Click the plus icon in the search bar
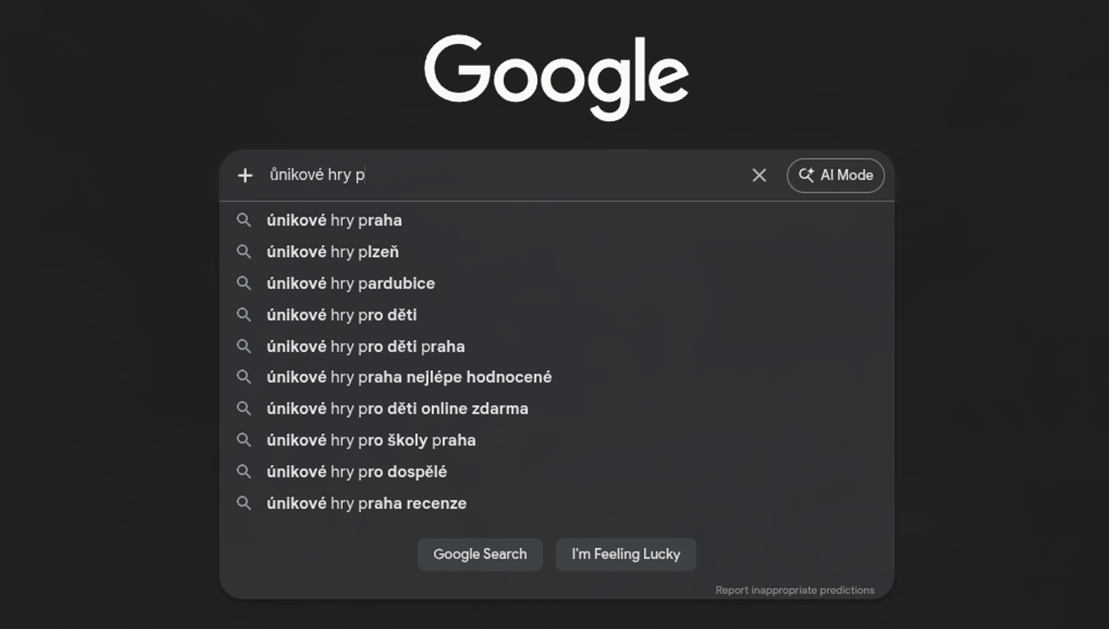The height and width of the screenshot is (629, 1109). [x=245, y=175]
